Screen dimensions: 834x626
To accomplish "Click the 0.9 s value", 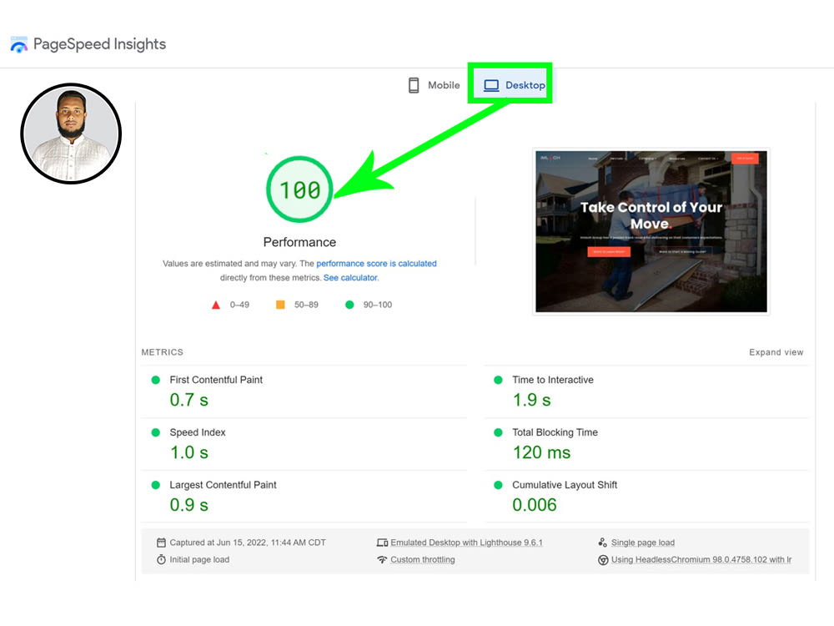I will [188, 505].
